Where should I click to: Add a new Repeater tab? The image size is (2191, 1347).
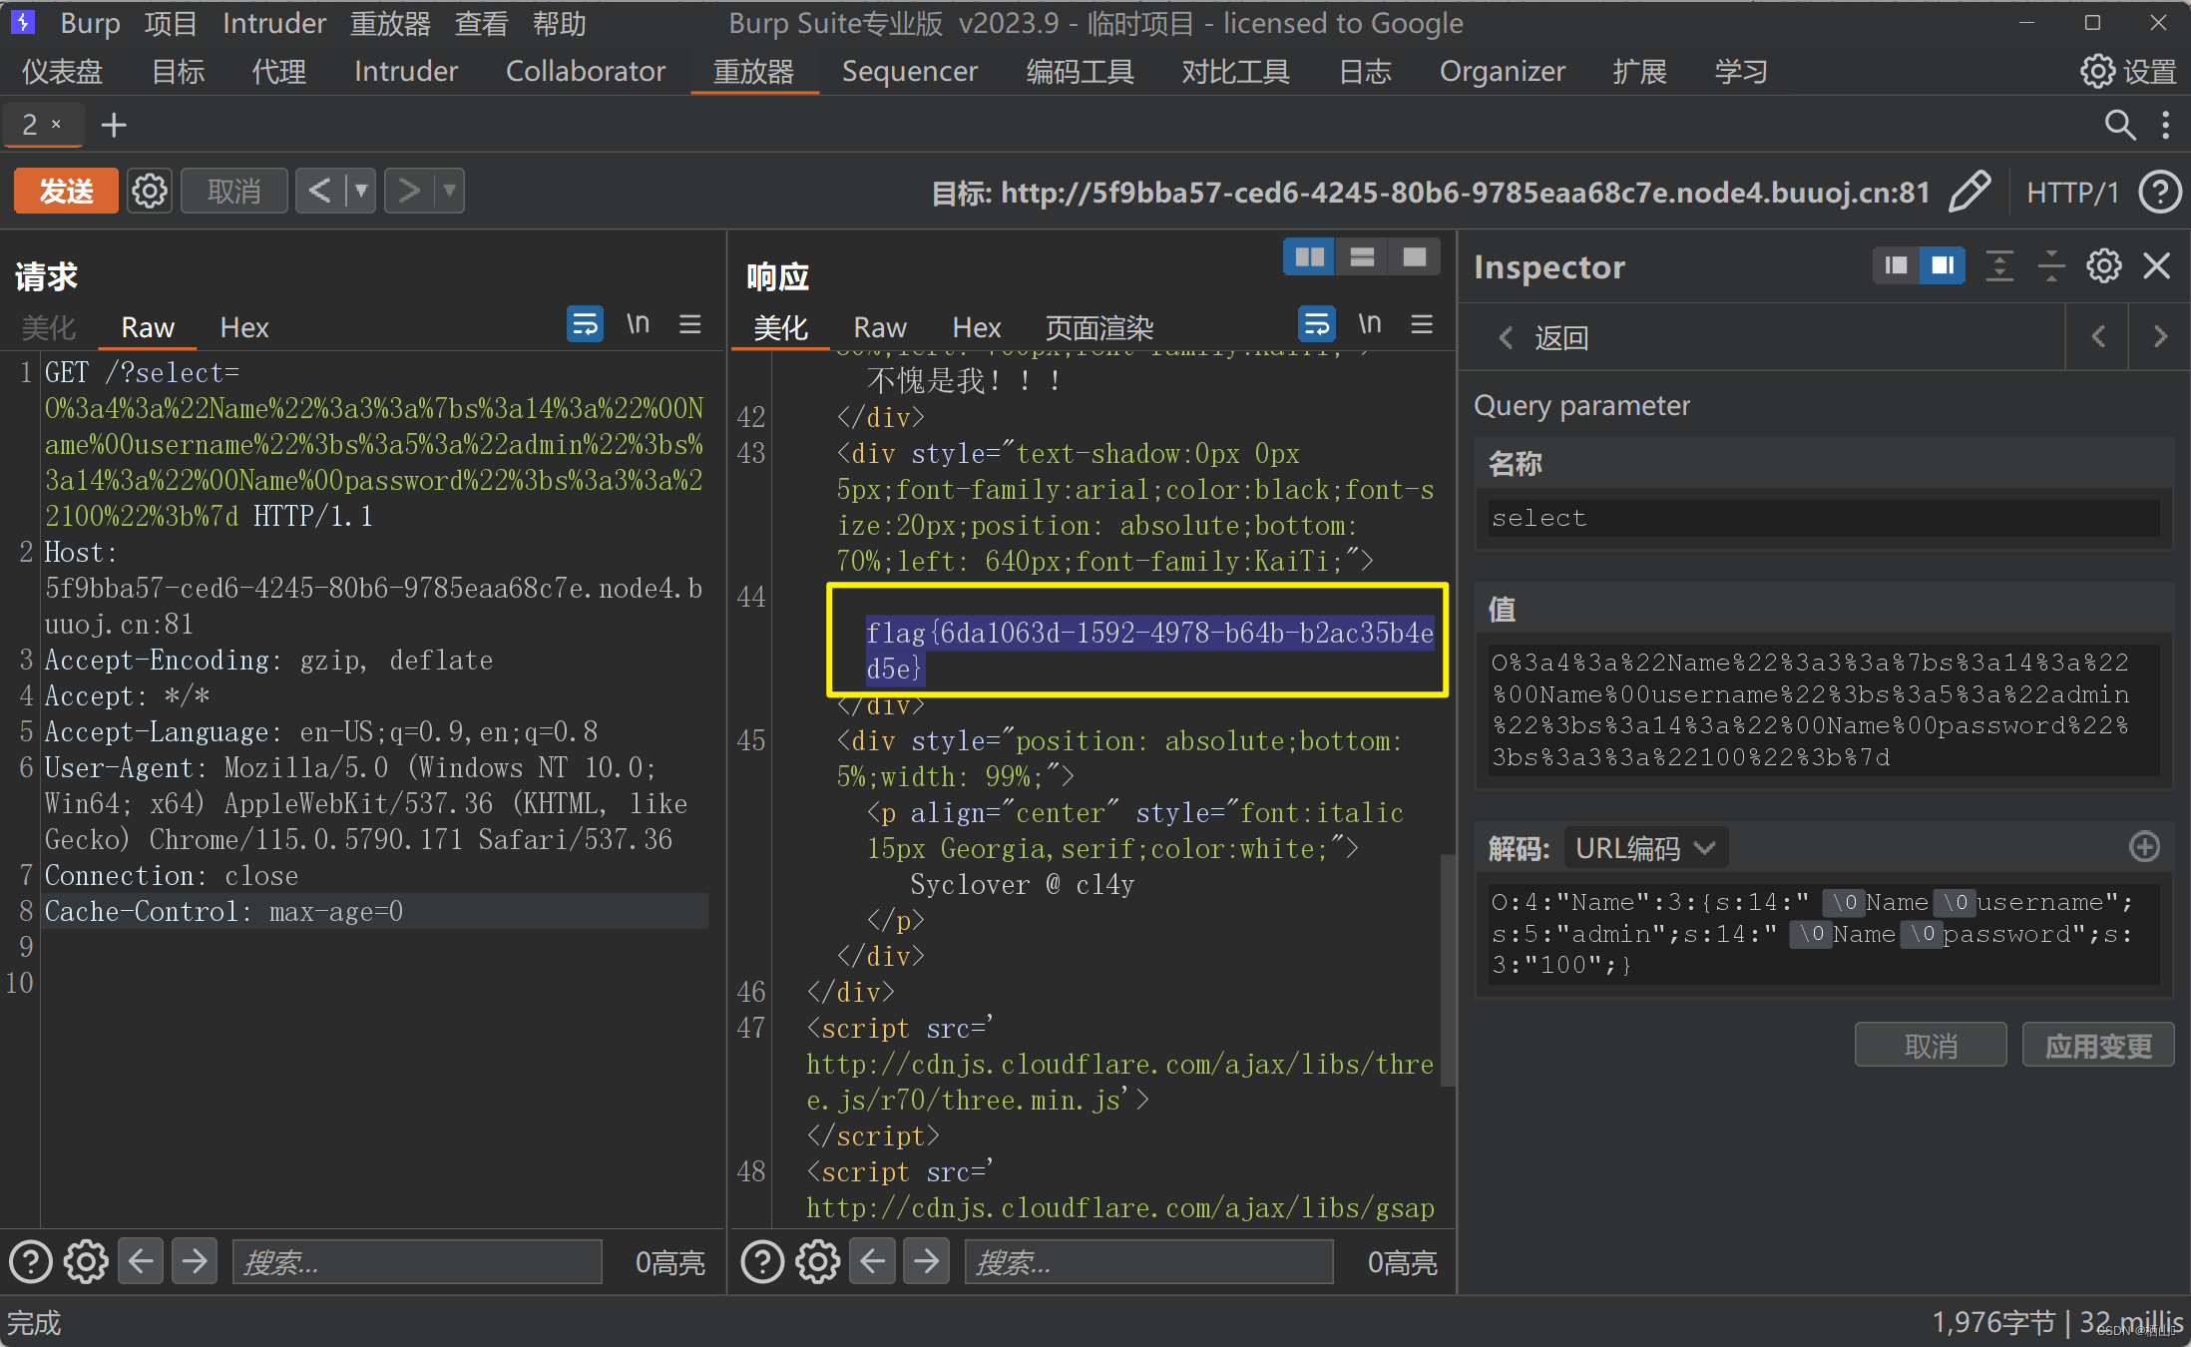[114, 126]
